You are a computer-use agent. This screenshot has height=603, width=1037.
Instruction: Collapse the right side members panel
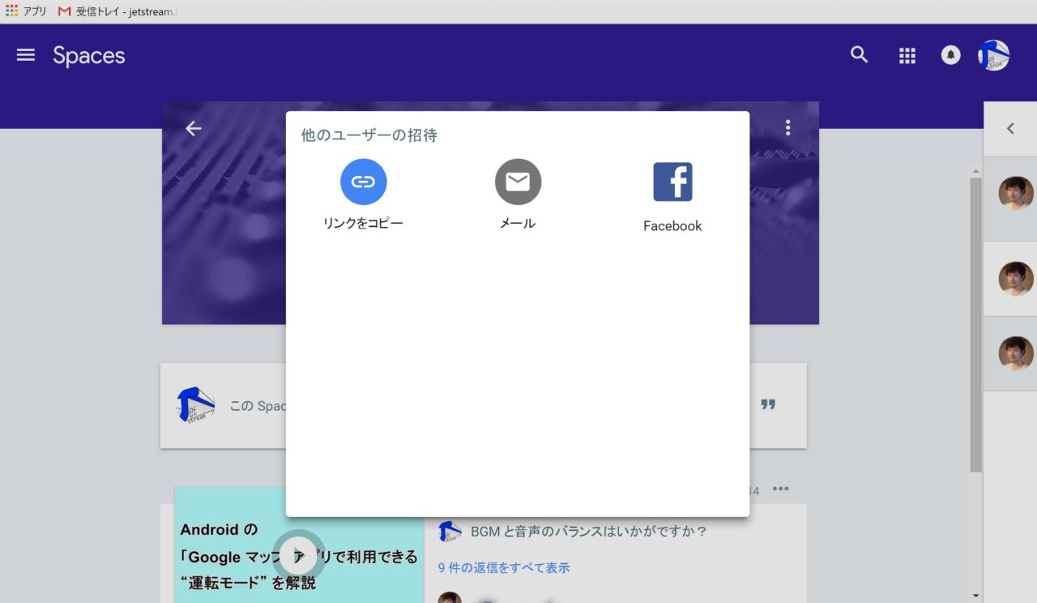coord(1010,128)
